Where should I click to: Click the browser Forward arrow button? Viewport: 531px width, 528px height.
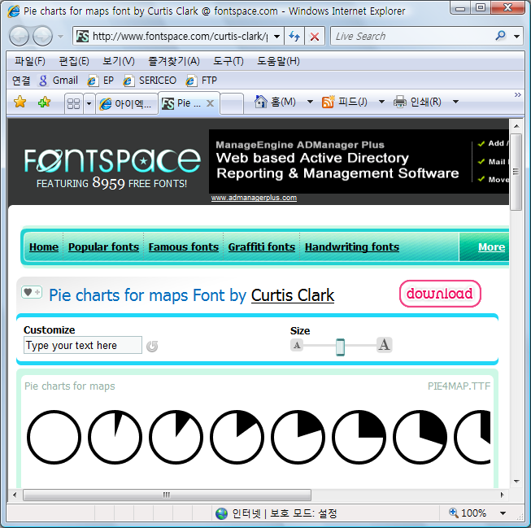tap(42, 36)
